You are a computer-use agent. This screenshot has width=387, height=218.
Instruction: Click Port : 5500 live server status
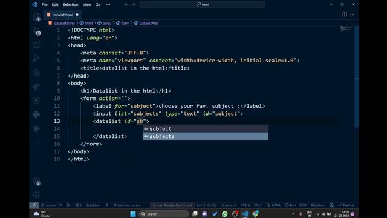click(x=296, y=205)
